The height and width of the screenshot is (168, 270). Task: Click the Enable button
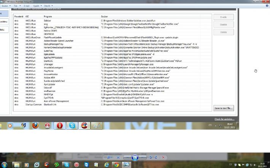(x=224, y=17)
